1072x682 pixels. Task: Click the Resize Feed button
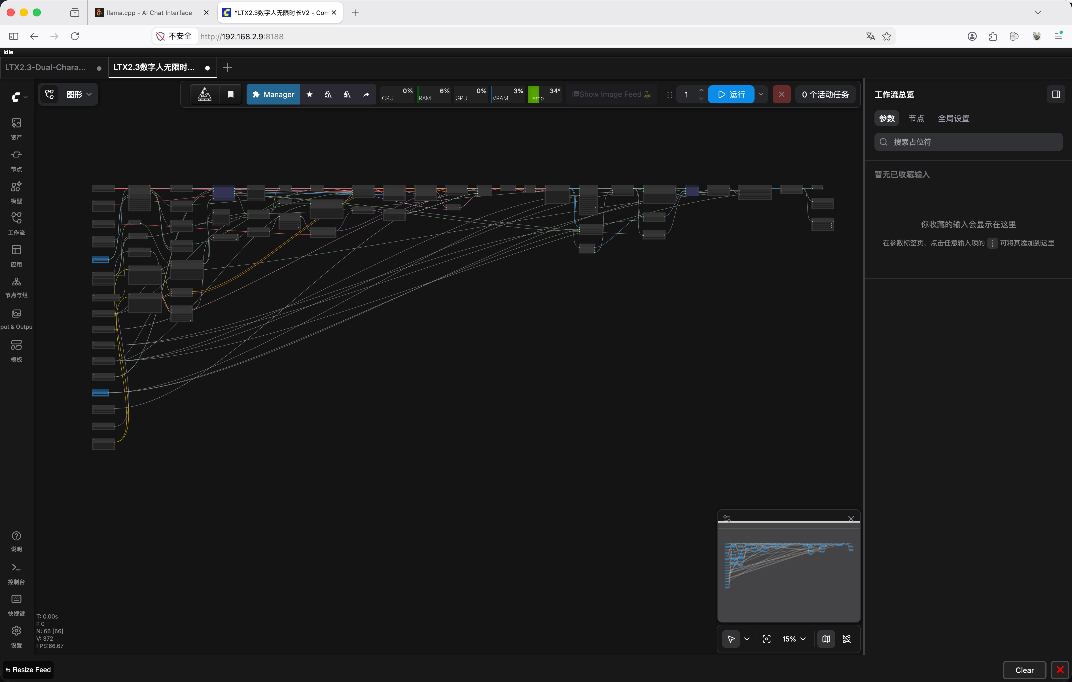pyautogui.click(x=29, y=670)
